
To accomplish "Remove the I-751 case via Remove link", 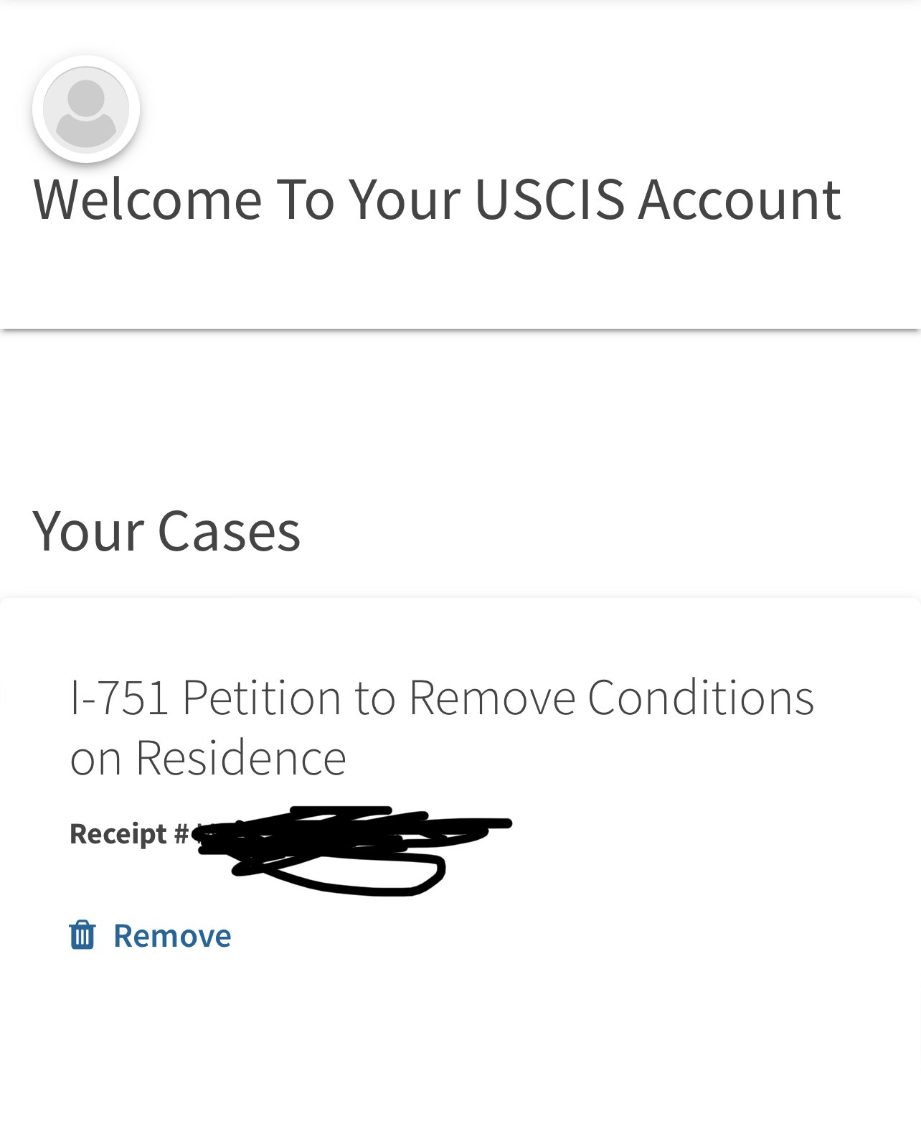I will 172,936.
